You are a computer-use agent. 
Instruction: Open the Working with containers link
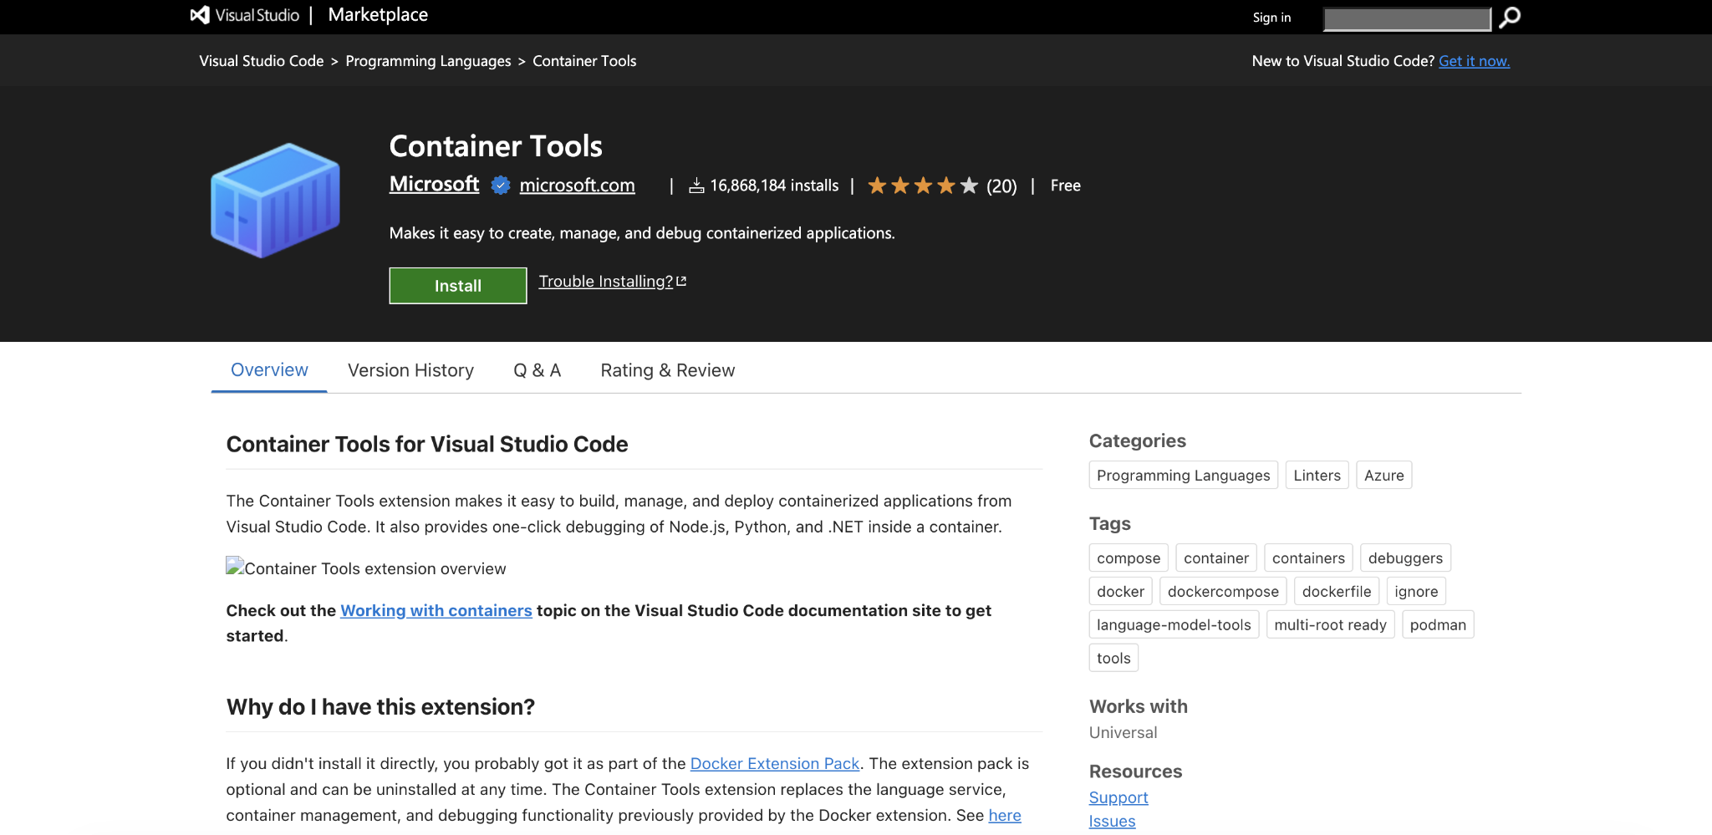pos(436,611)
